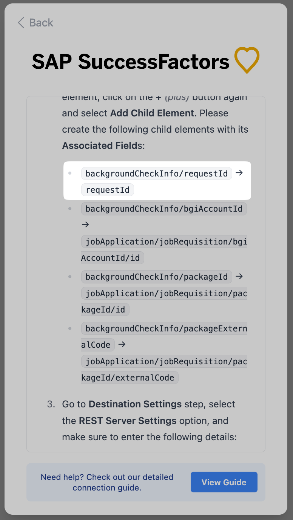Screen dimensions: 293x520
Task: Open the View Guide button
Action: tap(224, 482)
